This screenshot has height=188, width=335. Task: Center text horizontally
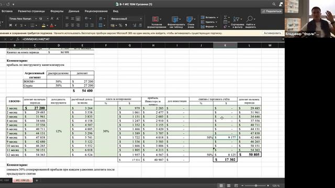coord(72,26)
